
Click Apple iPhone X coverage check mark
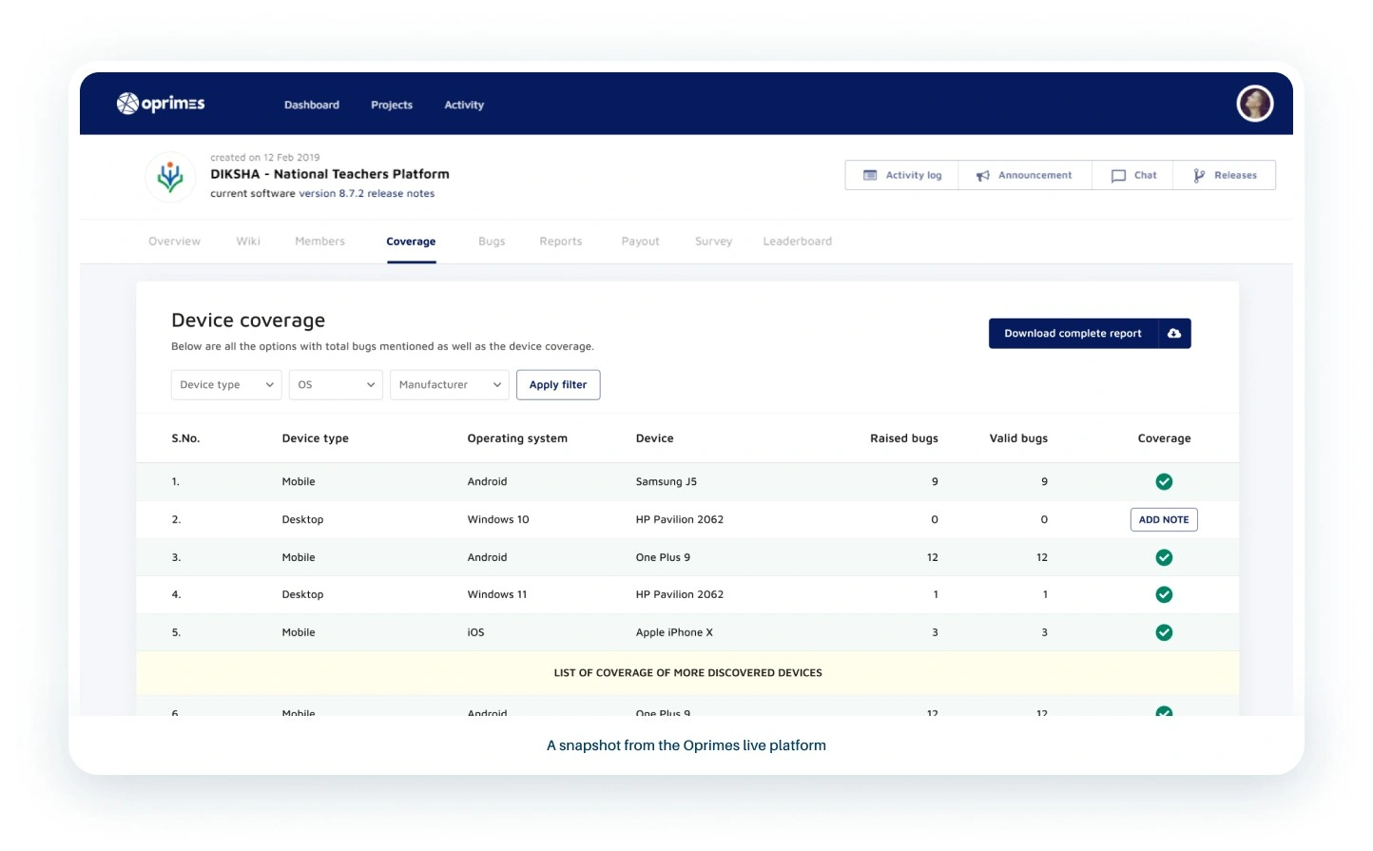click(1164, 633)
